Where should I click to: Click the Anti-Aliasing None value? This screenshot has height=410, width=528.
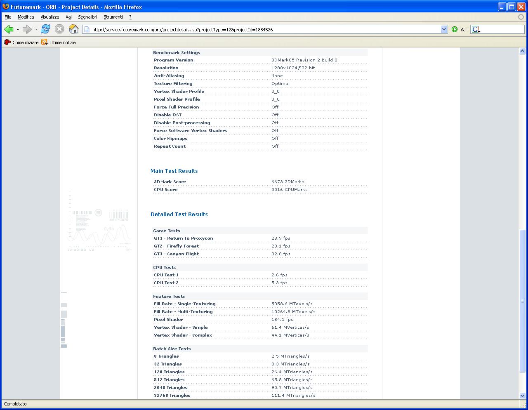click(x=277, y=75)
